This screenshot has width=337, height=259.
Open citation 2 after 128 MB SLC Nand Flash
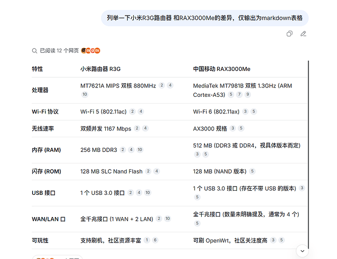[148, 171]
